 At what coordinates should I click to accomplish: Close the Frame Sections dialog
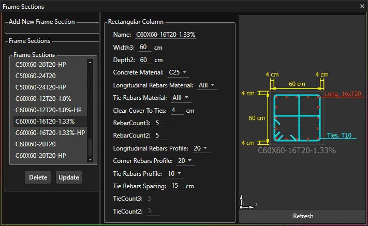[x=362, y=7]
